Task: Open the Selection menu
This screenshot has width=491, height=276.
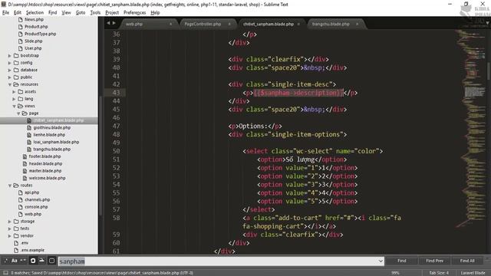Action: point(35,12)
